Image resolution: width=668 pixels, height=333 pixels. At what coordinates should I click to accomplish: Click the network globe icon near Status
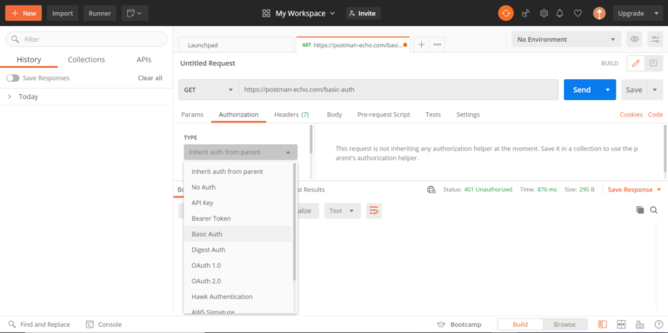(x=431, y=190)
